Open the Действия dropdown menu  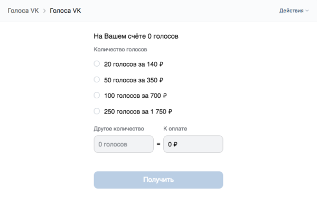pyautogui.click(x=292, y=11)
